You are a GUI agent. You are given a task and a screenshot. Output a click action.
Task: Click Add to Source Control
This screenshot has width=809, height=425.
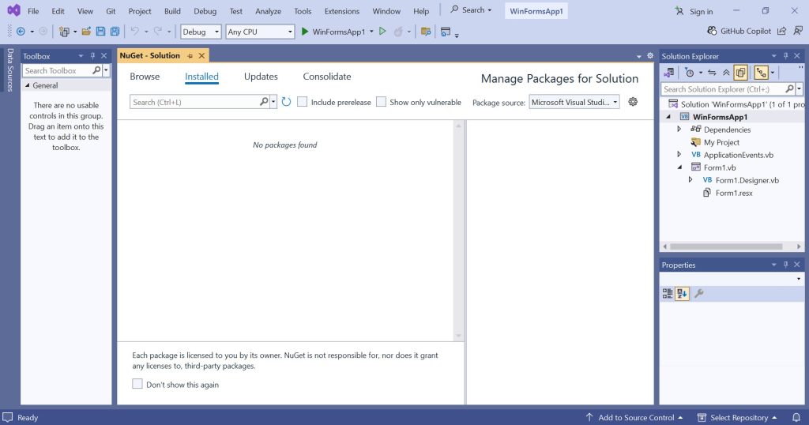634,417
